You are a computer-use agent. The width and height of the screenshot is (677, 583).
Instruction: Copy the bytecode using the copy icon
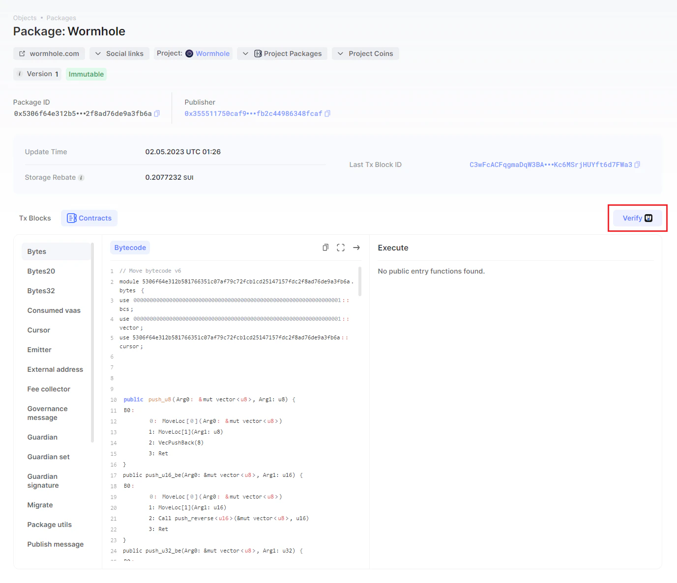325,248
